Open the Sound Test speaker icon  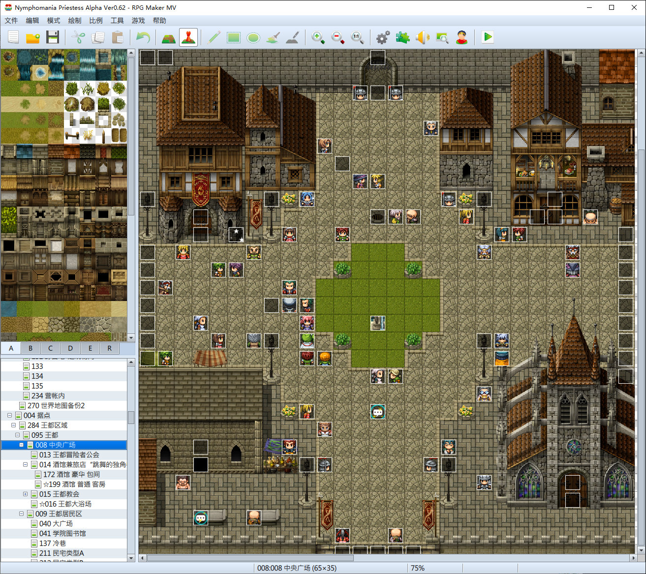click(422, 37)
